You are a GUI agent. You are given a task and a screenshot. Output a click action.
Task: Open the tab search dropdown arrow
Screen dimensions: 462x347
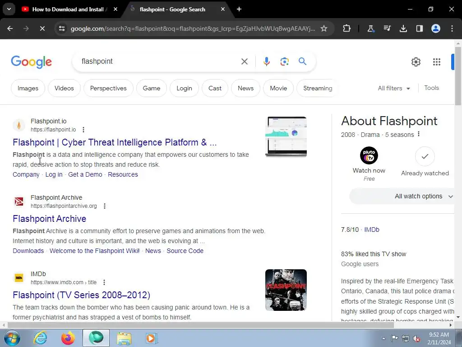[x=9, y=9]
